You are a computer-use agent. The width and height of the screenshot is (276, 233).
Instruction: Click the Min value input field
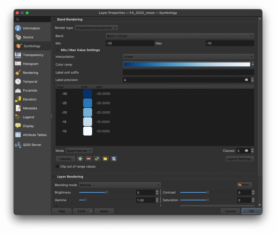click(130, 43)
